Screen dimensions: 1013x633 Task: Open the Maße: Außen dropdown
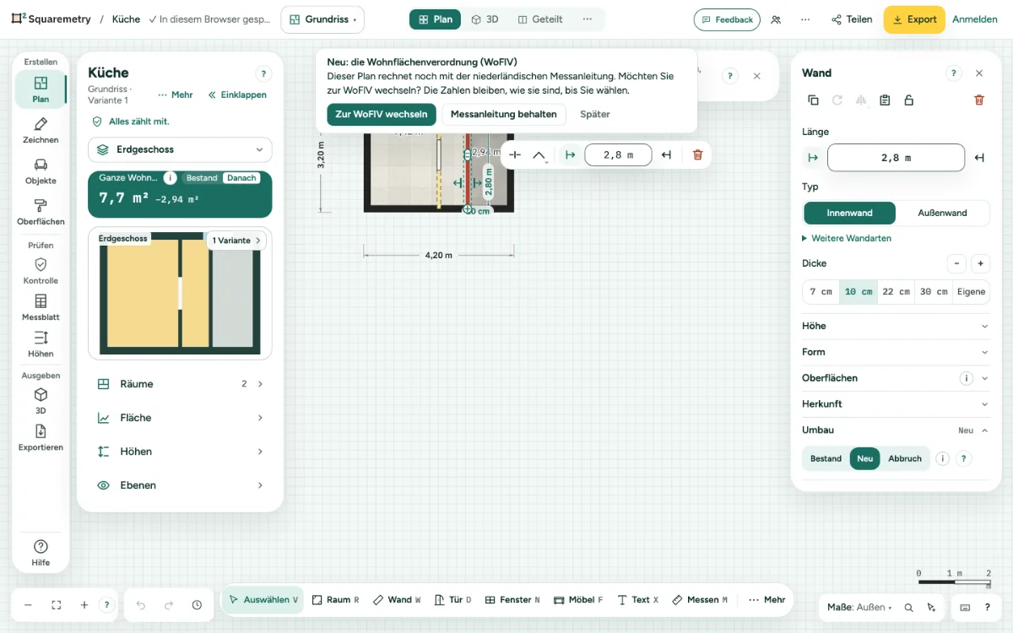coord(859,608)
